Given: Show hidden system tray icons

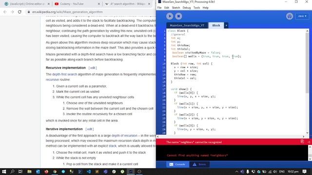Looking at the screenshot, I should 237,172.
